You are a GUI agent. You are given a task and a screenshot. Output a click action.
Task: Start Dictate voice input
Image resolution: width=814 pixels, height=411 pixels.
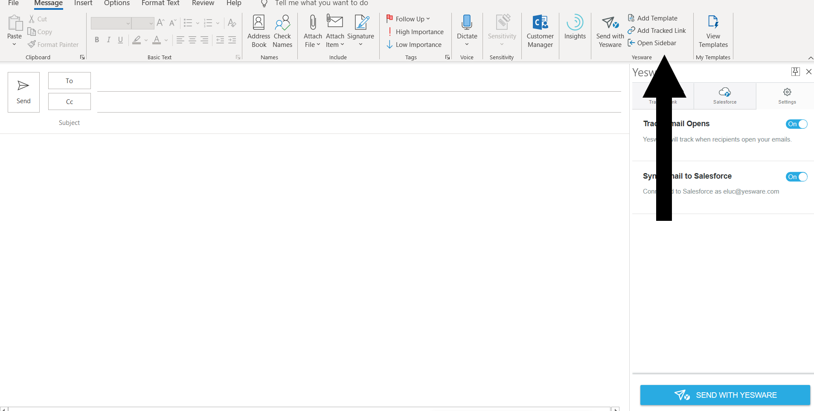(467, 30)
